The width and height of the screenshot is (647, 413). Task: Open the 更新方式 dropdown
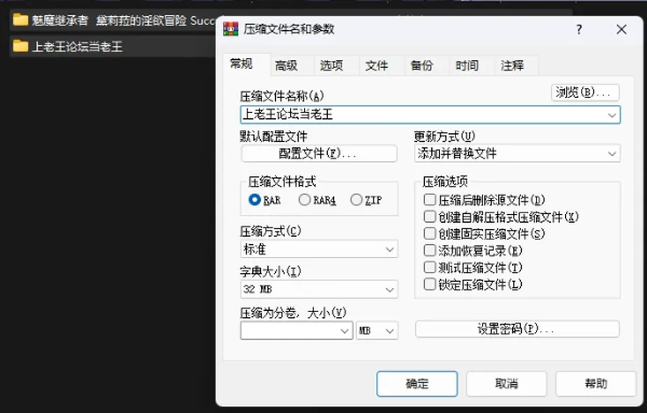(x=518, y=153)
